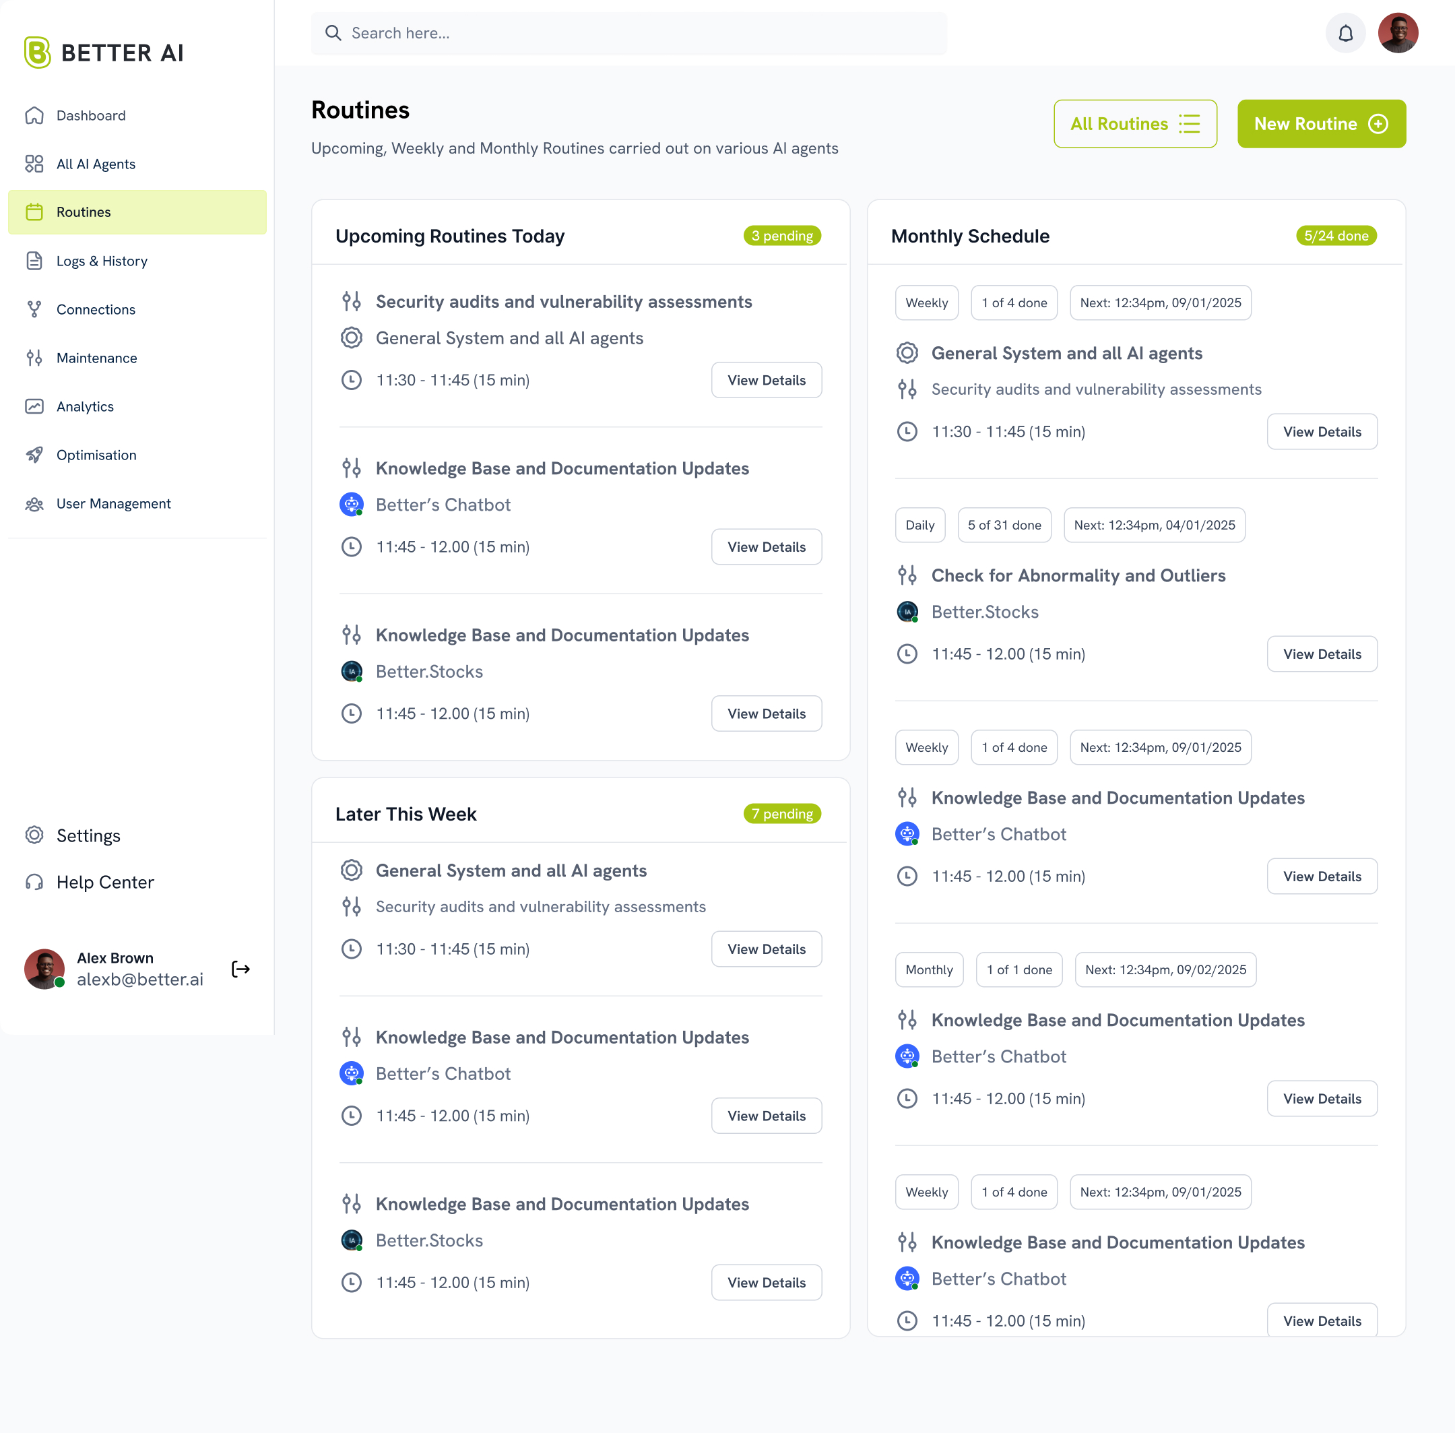Click the logout arrow icon beside Alex Brown
The height and width of the screenshot is (1433, 1455).
coord(240,969)
